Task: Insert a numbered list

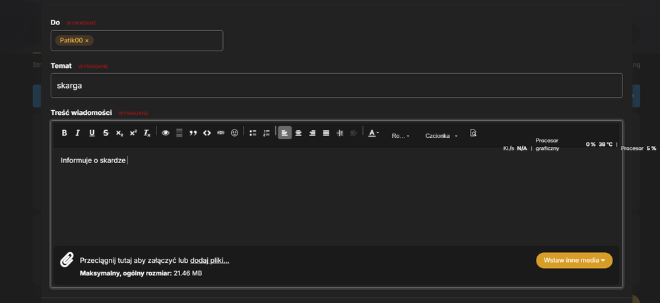Action: click(267, 133)
